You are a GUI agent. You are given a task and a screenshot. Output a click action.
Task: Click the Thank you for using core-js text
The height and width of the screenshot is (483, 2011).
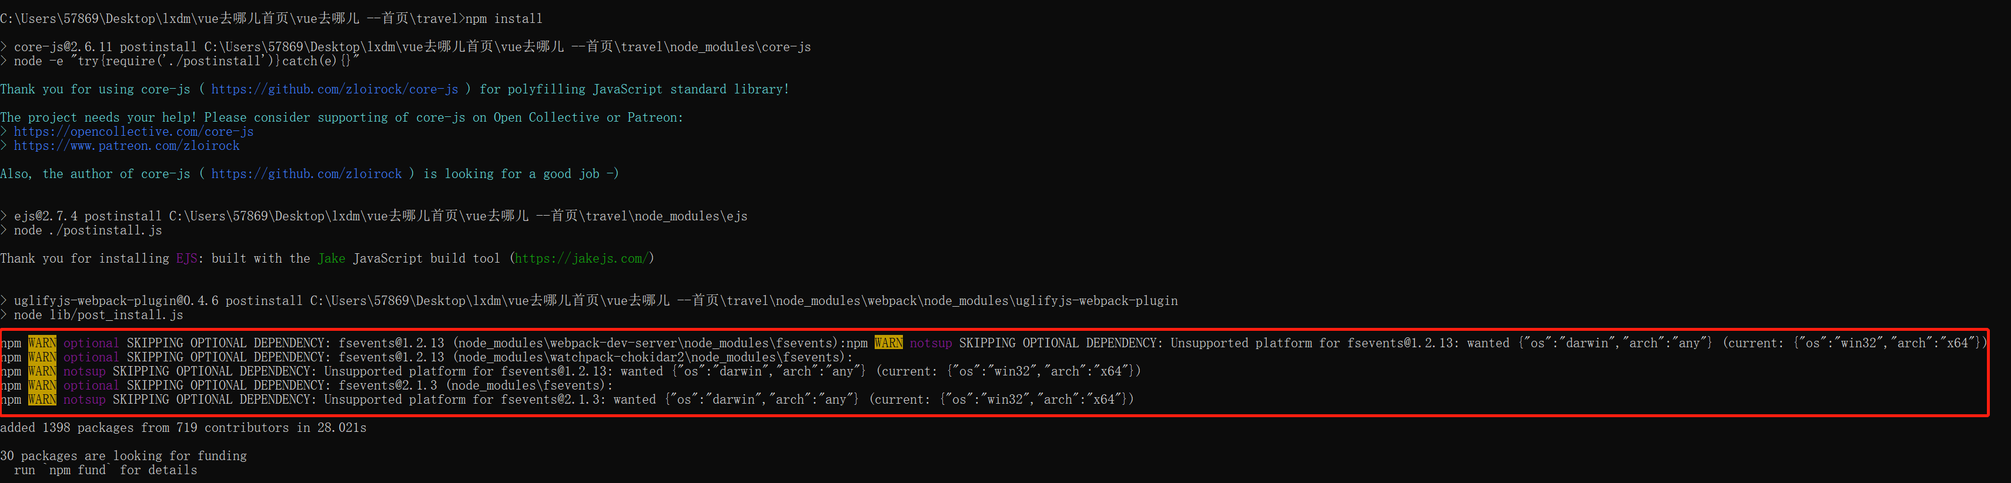[95, 90]
